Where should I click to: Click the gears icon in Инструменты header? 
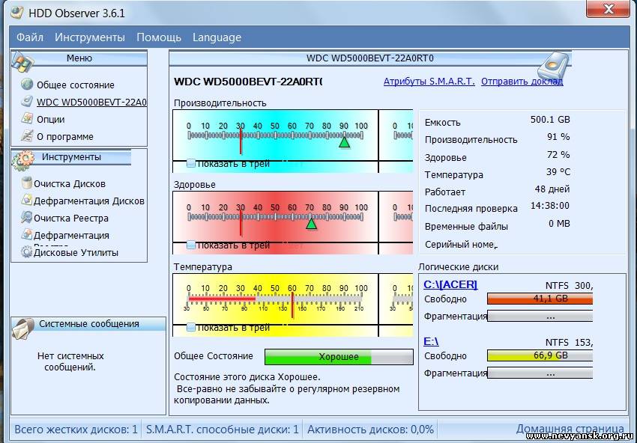tap(23, 160)
